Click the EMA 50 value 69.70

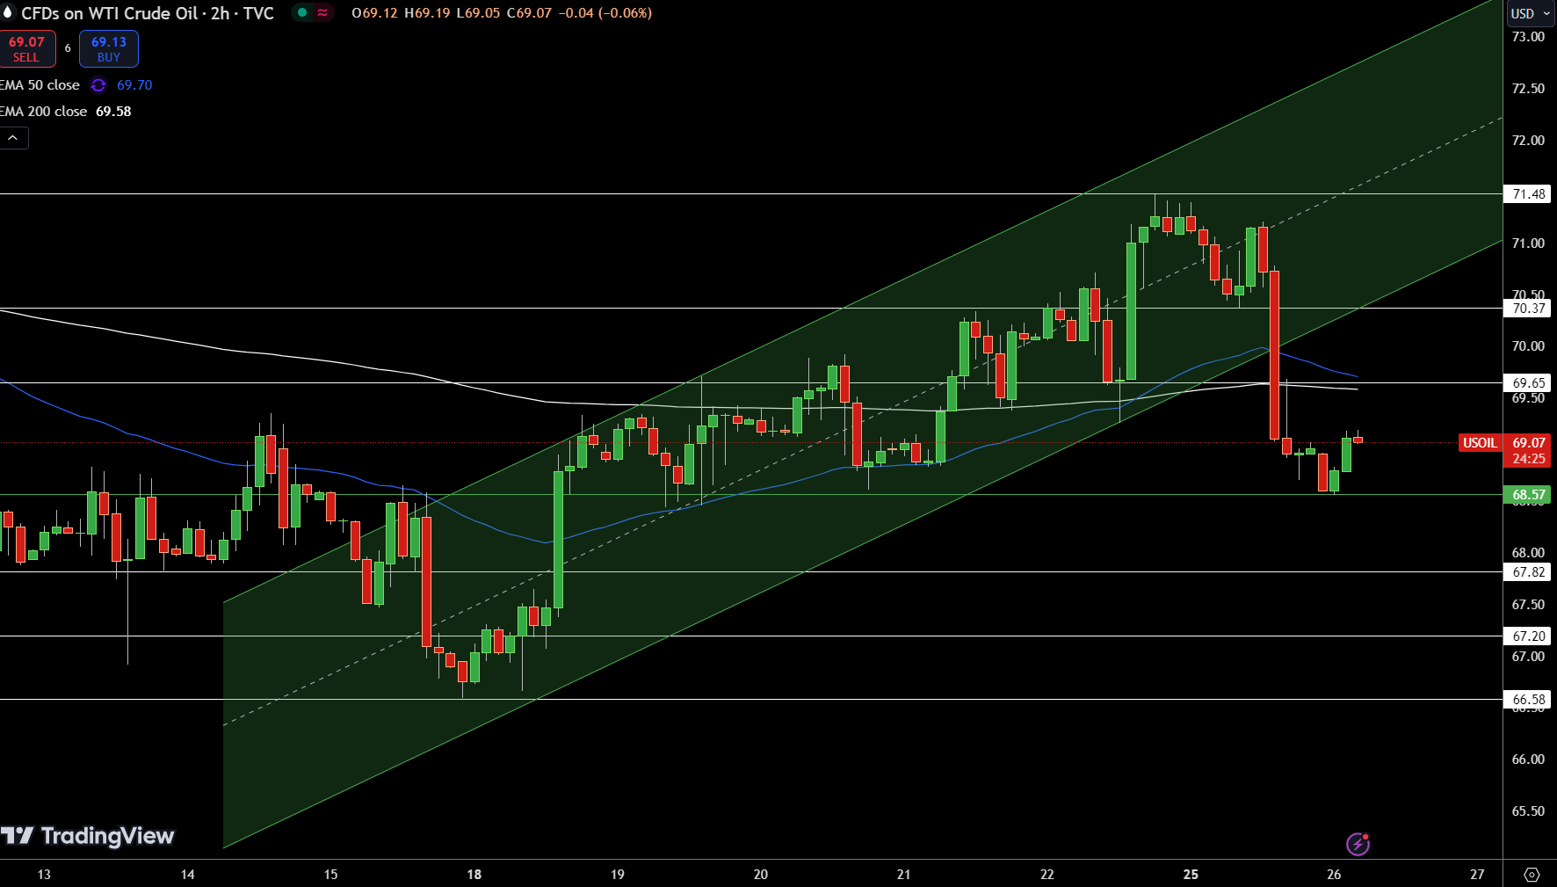(134, 85)
